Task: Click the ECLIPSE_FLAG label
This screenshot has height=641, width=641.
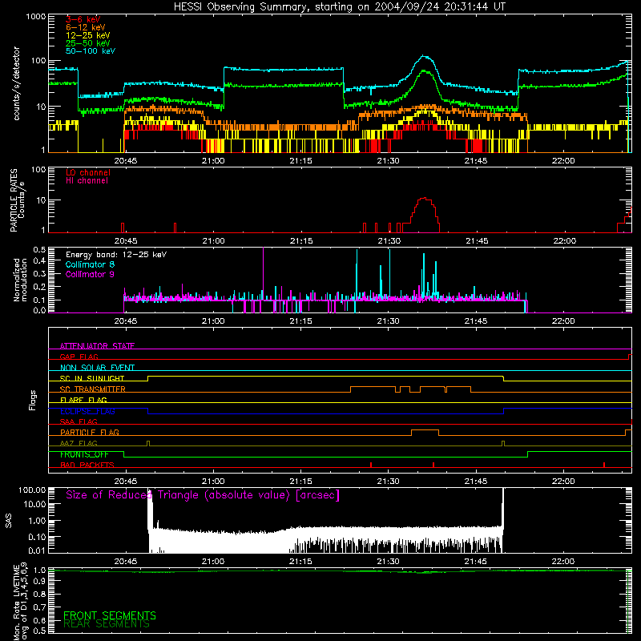Action: coord(87,411)
